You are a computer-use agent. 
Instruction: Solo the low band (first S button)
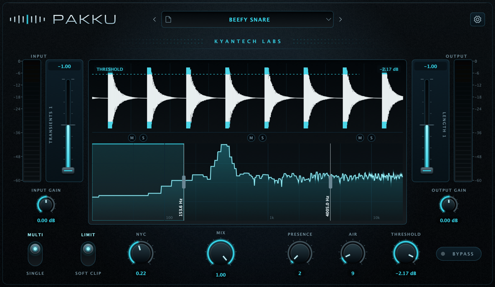click(143, 138)
